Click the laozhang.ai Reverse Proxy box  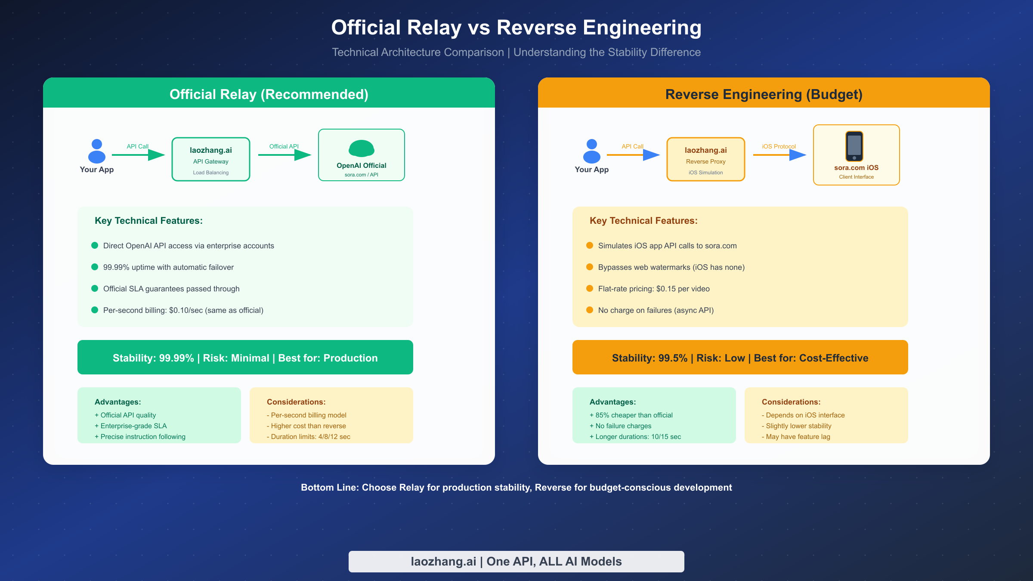(706, 159)
